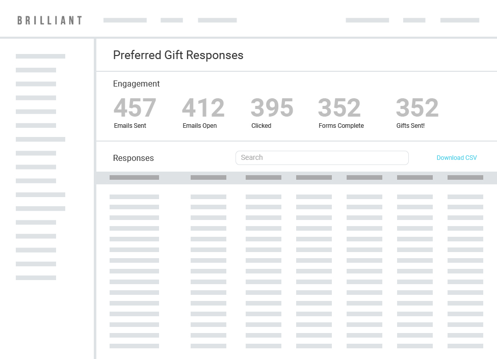This screenshot has width=497, height=359.
Task: Click the Engagement section heading
Action: coord(136,84)
